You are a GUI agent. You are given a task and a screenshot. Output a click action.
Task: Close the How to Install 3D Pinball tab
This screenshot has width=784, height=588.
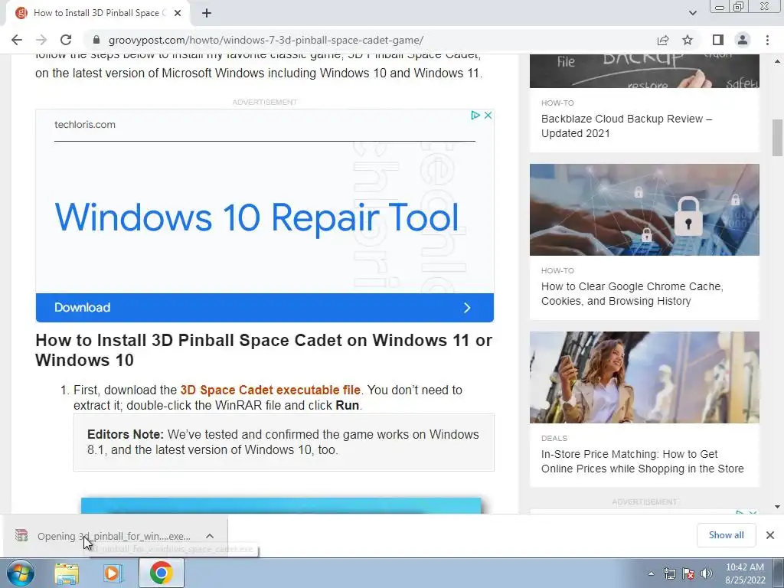click(178, 14)
